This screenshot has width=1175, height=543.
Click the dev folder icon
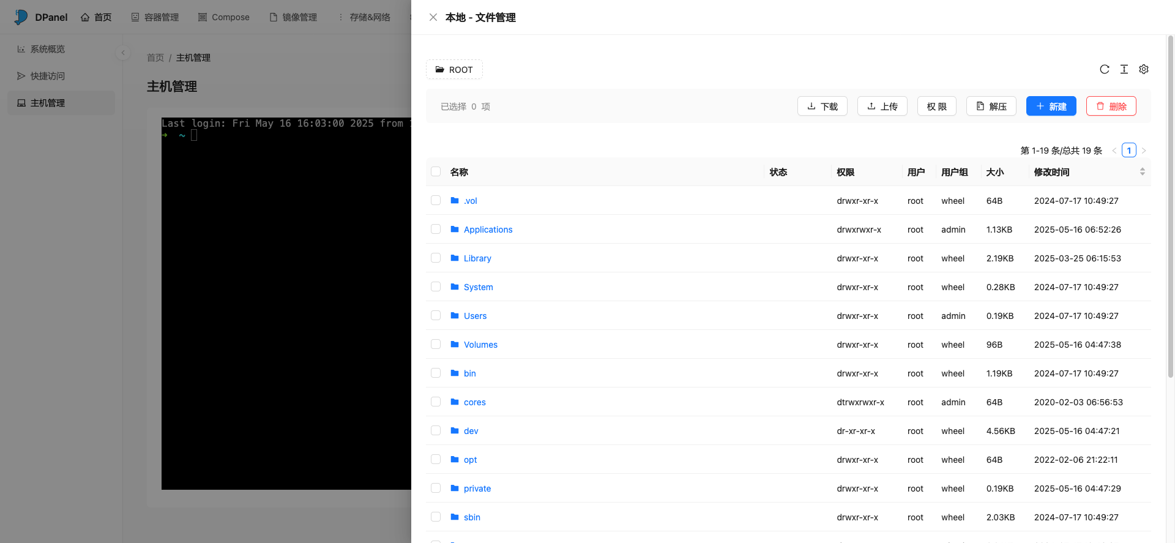(x=455, y=430)
